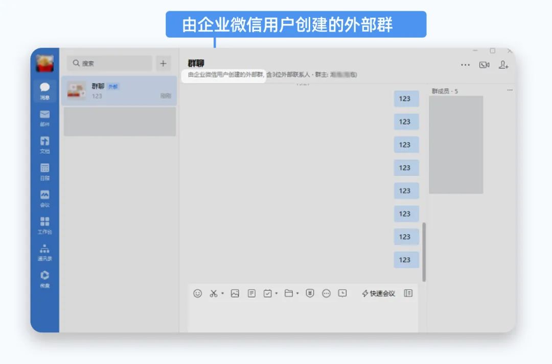
Task: Expand the screenshot tool dropdown arrow
Action: click(x=222, y=294)
